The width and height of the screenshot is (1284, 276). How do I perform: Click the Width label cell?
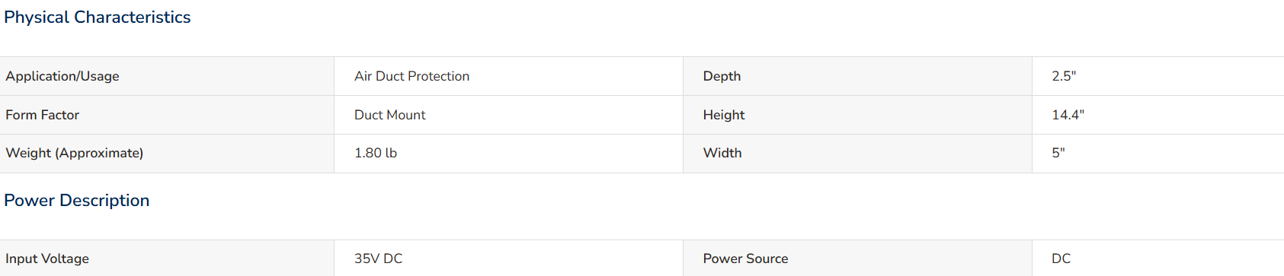coord(857,153)
